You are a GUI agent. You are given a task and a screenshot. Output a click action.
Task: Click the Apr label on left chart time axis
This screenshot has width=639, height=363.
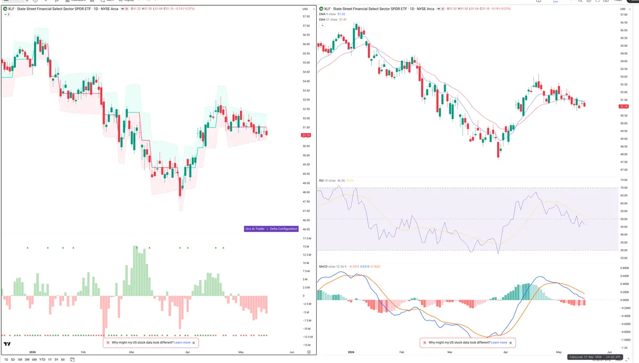pyautogui.click(x=187, y=352)
